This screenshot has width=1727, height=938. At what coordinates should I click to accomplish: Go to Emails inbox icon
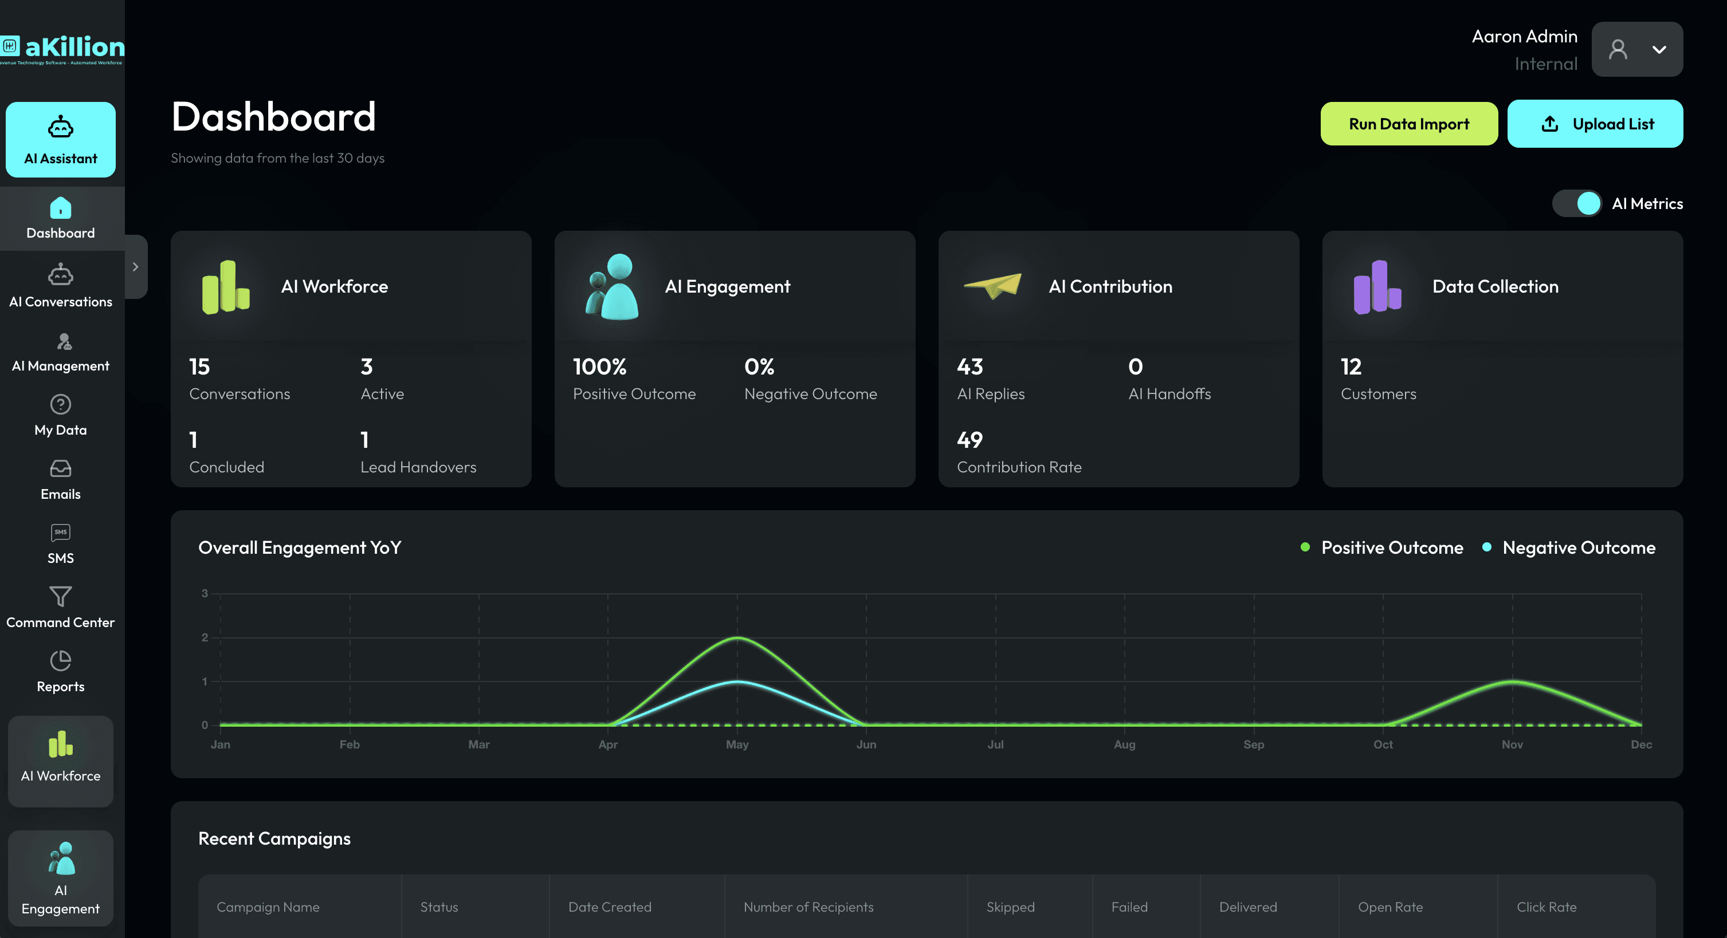(x=60, y=468)
